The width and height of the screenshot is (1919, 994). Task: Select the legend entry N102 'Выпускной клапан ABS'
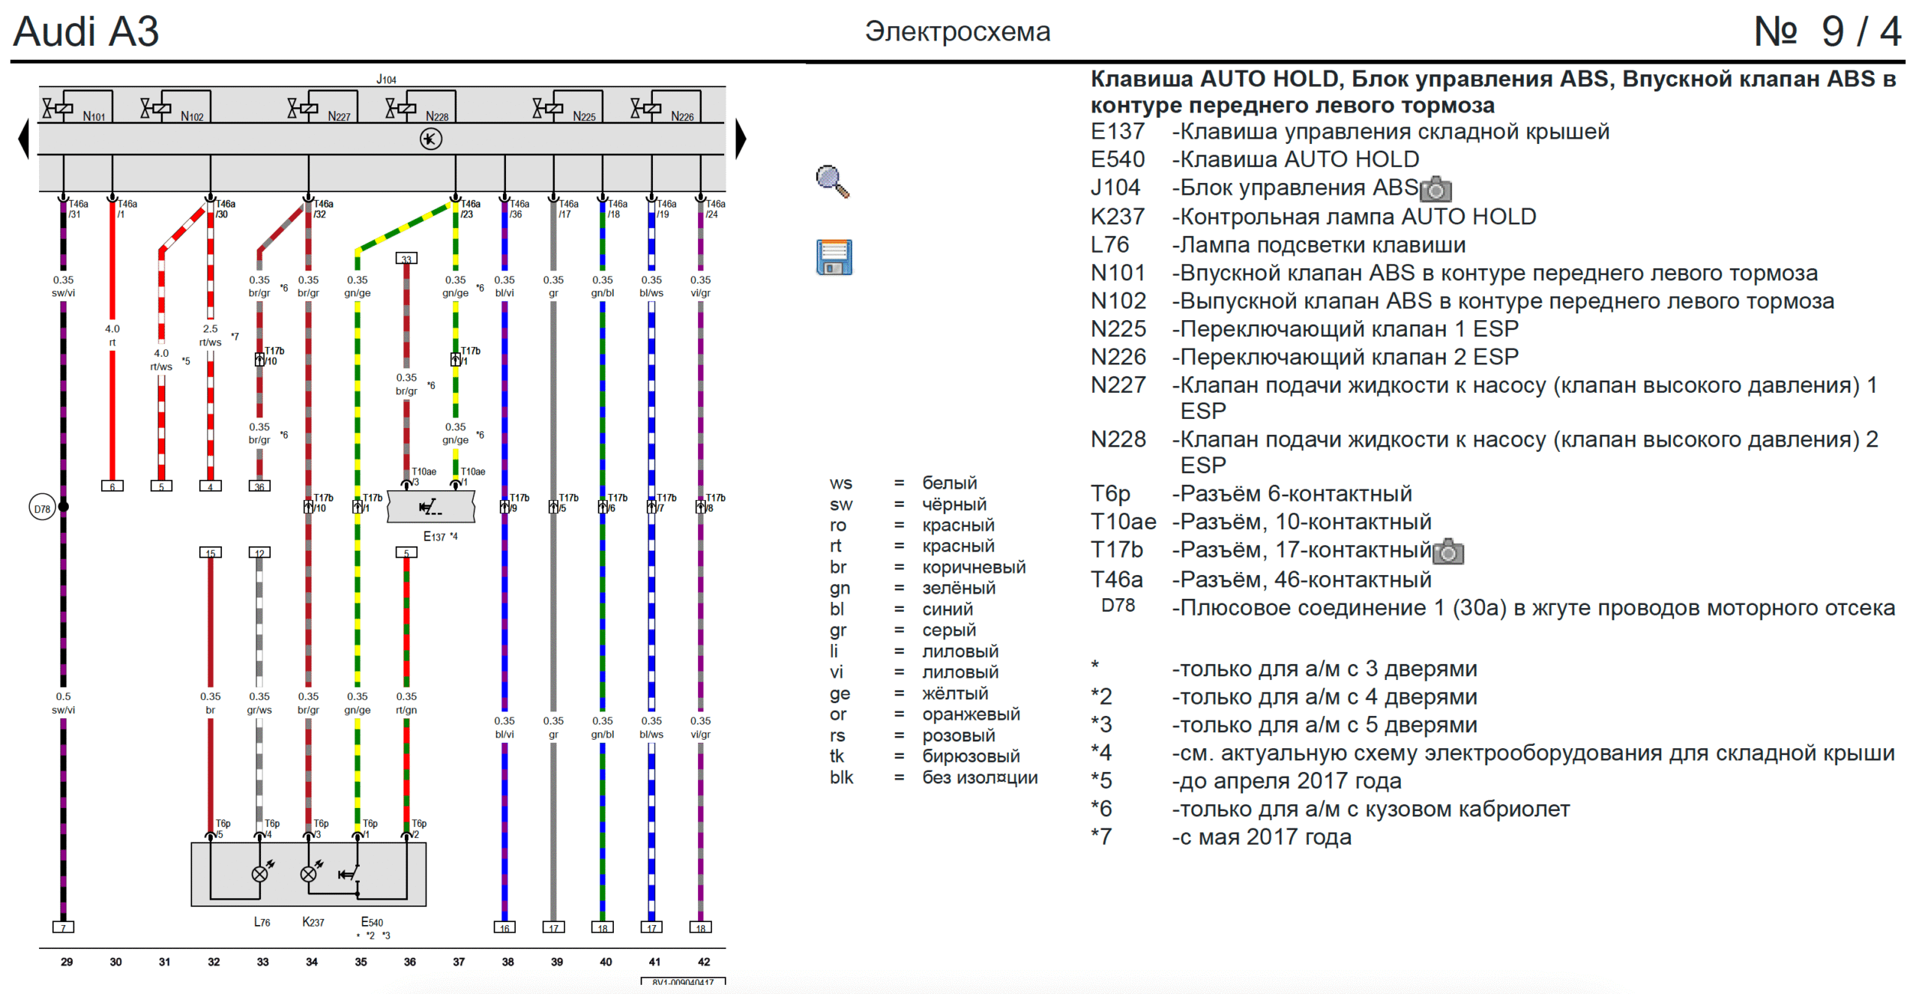pyautogui.click(x=1462, y=301)
